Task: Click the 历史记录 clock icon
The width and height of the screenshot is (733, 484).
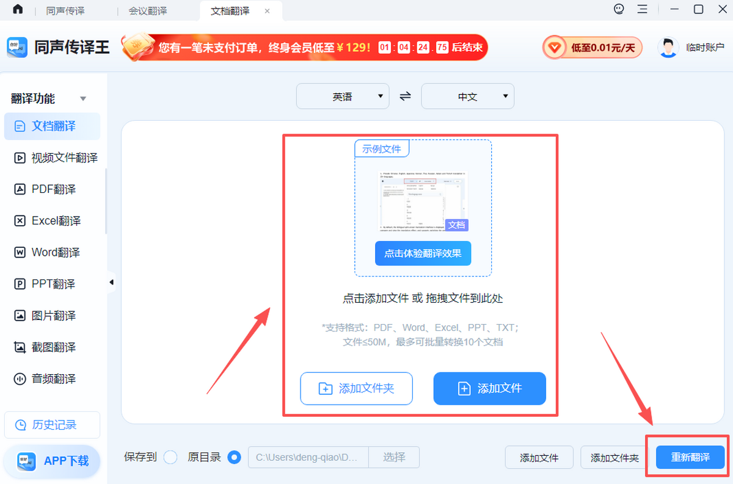Action: click(x=21, y=425)
